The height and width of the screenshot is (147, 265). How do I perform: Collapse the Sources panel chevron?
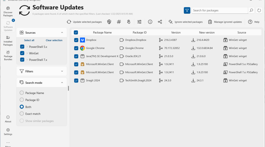pos(62,32)
